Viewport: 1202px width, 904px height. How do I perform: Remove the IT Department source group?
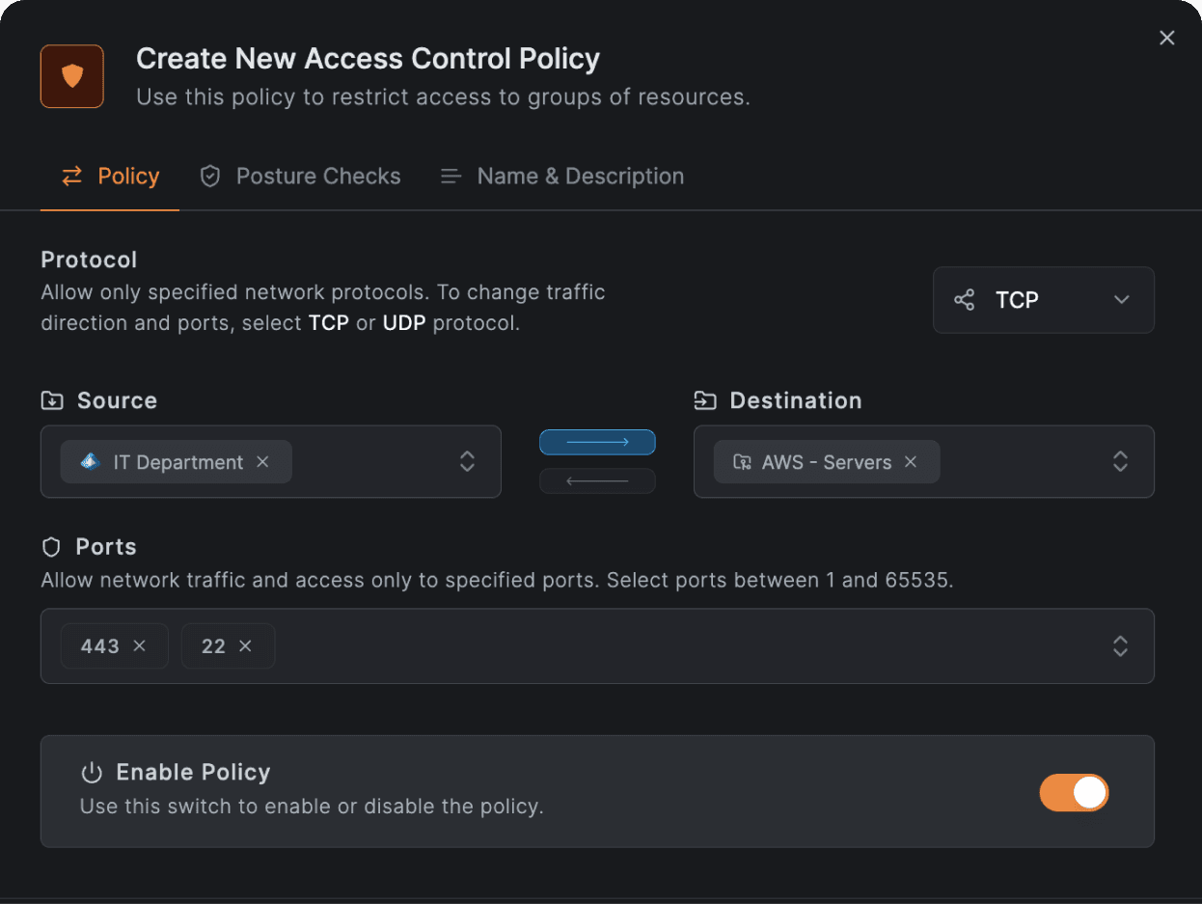pyautogui.click(x=262, y=461)
